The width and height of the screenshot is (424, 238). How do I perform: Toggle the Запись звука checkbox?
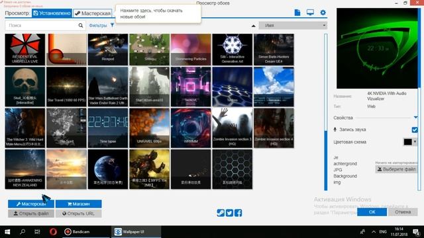(x=415, y=130)
